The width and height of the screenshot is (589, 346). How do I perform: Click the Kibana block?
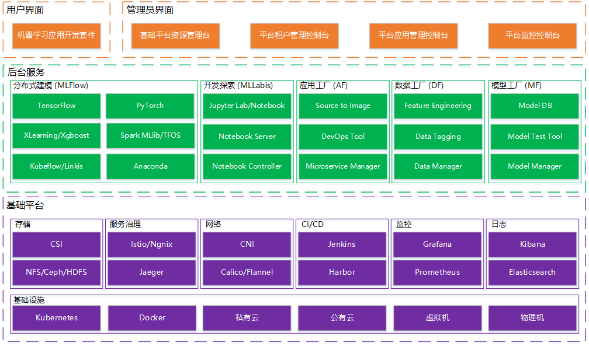coord(532,244)
